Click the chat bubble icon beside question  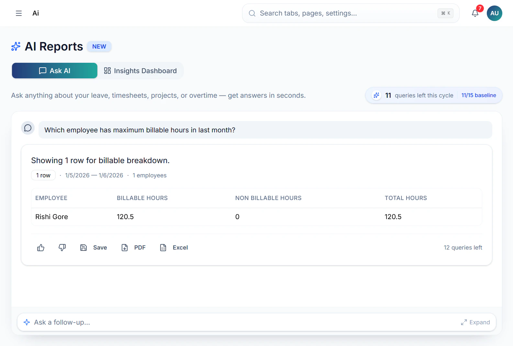tap(28, 128)
